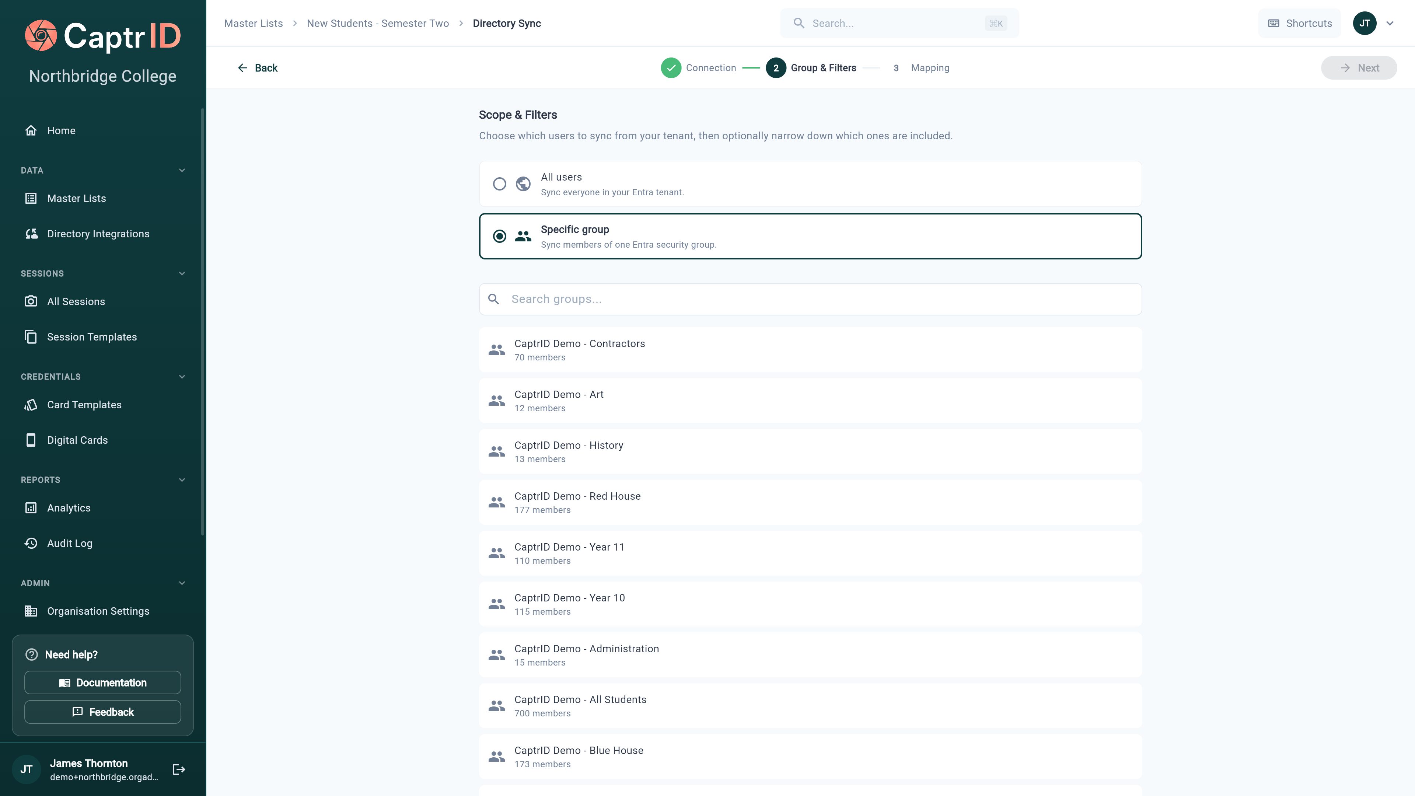Click the group icon on the All Students row
1415x796 pixels.
click(497, 706)
